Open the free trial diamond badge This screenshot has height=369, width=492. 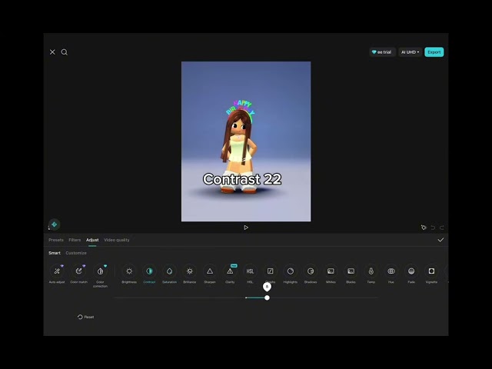pos(382,52)
